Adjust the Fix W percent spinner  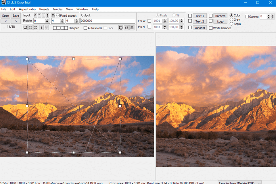[181, 21]
